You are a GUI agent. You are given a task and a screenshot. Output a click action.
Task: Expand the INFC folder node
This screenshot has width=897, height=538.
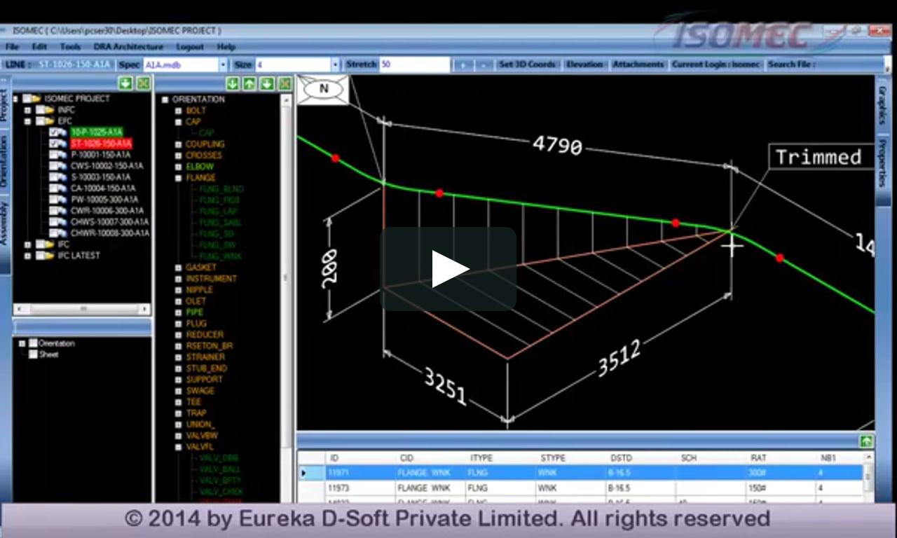tap(27, 110)
